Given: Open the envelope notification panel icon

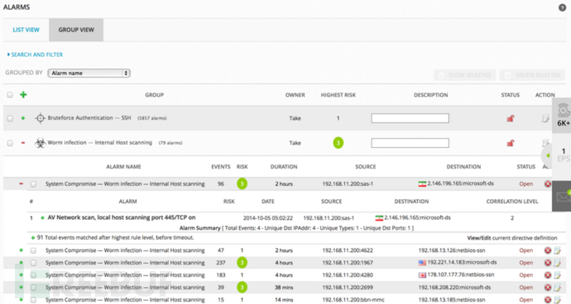Looking at the screenshot, I should coord(563,197).
